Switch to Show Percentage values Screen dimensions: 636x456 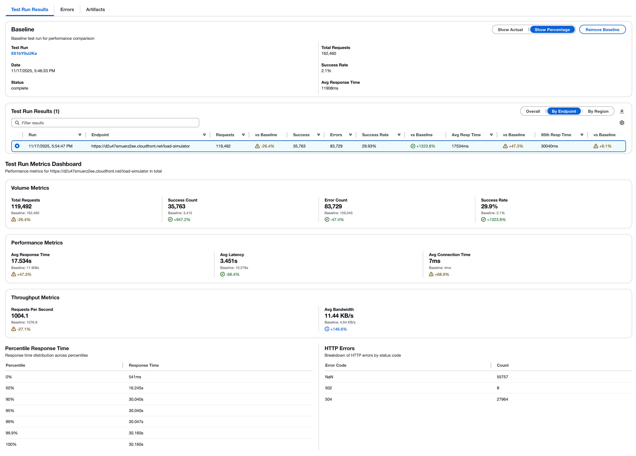click(552, 30)
